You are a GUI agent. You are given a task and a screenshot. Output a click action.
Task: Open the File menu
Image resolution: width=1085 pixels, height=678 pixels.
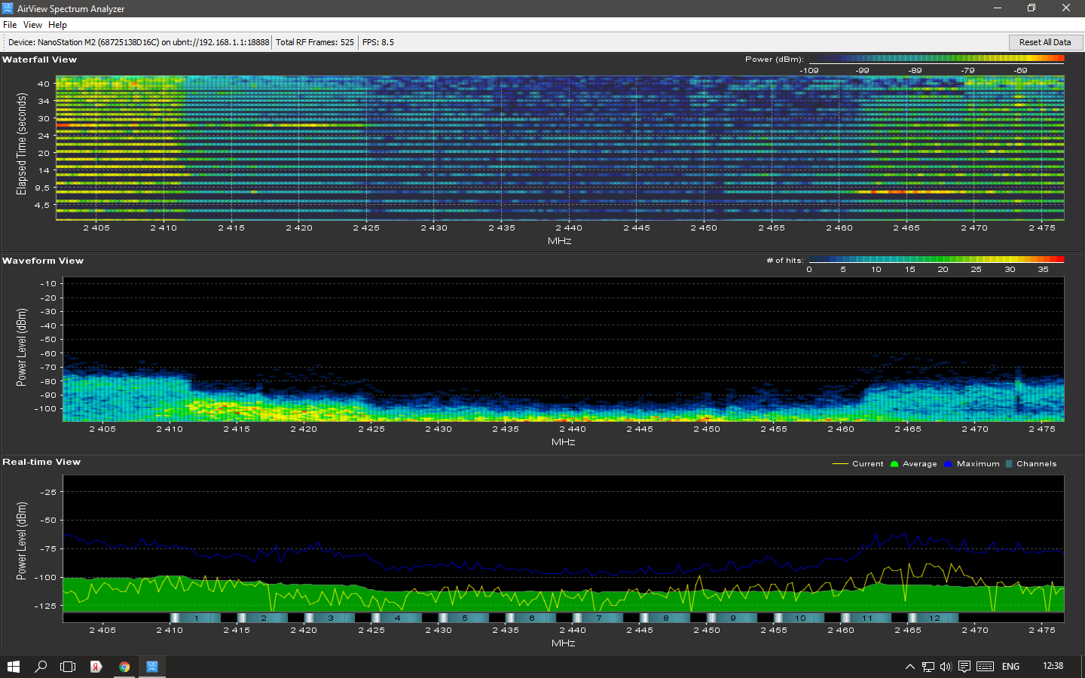click(10, 25)
